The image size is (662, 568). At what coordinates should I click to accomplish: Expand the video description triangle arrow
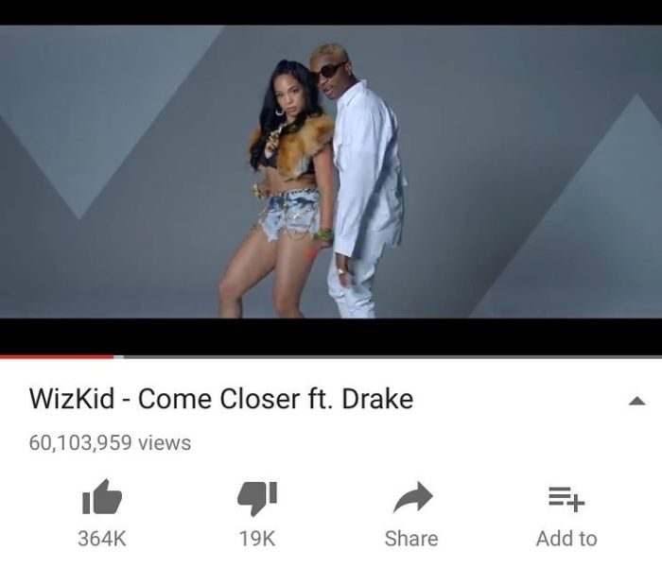[x=636, y=401]
